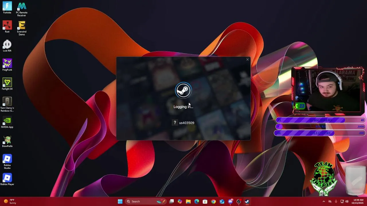Open the Fortnite desktop shortcut
The height and width of the screenshot is (206, 367).
tap(7, 8)
